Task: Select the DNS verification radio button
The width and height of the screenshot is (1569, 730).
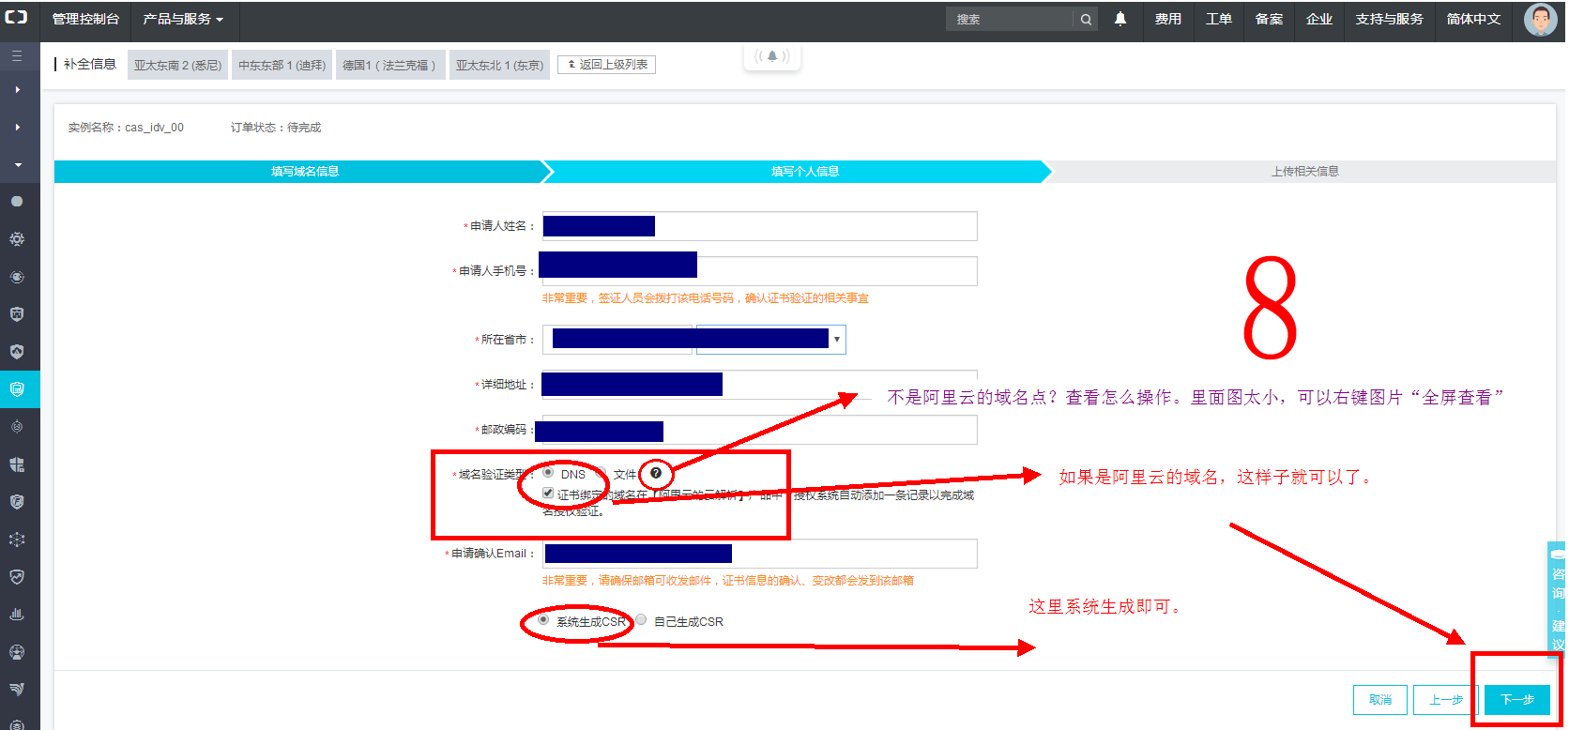Action: point(548,473)
